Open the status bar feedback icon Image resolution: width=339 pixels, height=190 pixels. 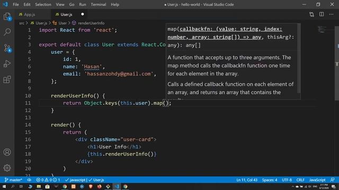[x=333, y=179]
